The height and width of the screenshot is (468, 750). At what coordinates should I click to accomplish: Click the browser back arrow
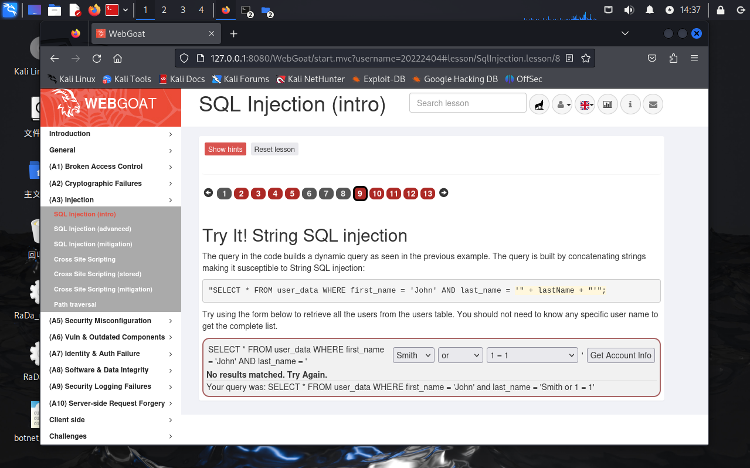pos(55,58)
